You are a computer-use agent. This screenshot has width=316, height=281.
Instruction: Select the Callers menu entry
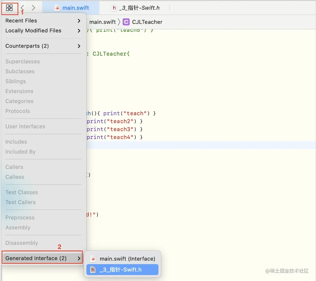(x=14, y=167)
